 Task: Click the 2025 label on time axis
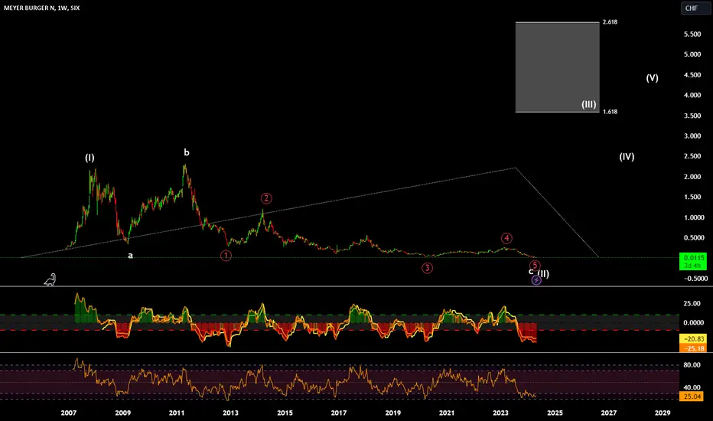point(555,413)
